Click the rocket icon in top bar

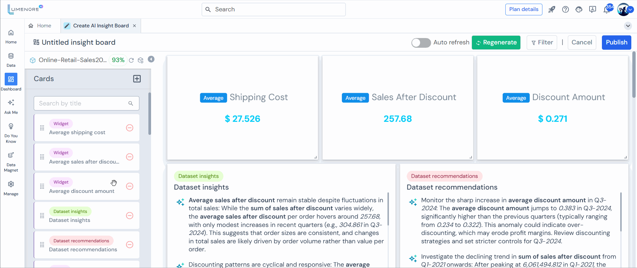click(551, 9)
